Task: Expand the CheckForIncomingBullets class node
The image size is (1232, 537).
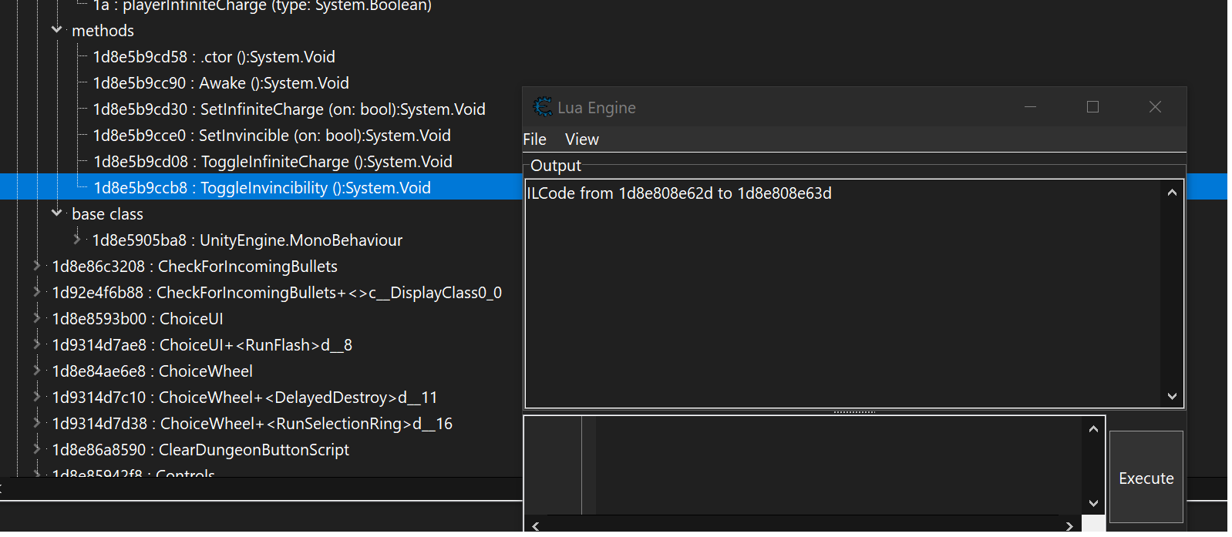Action: [36, 266]
